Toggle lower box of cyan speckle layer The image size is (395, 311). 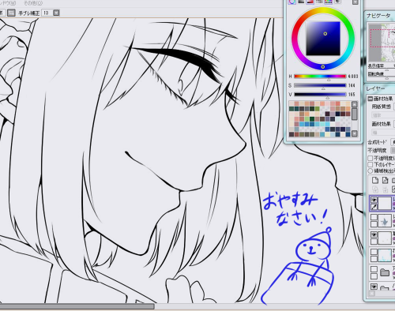tap(374, 259)
